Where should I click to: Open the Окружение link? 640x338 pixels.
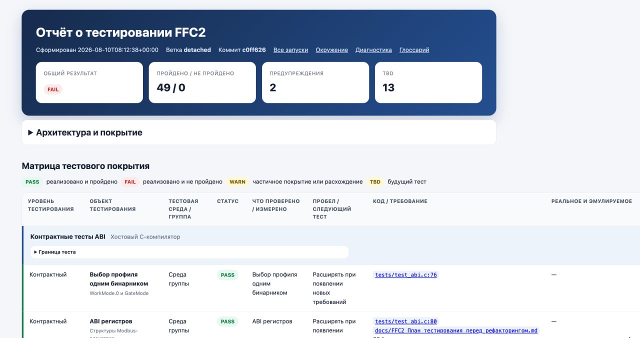(x=331, y=50)
